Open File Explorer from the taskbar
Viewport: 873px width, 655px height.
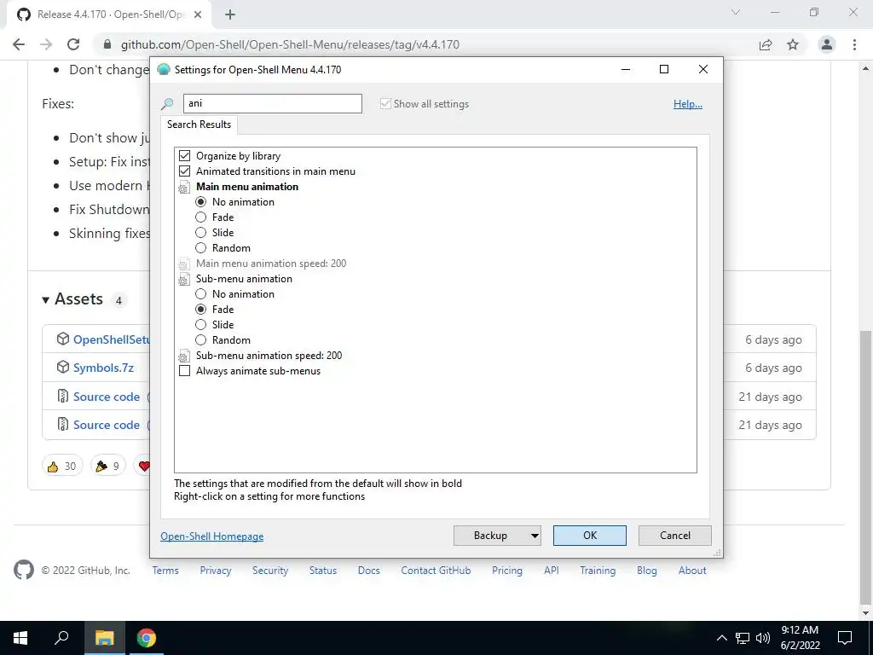(x=104, y=638)
